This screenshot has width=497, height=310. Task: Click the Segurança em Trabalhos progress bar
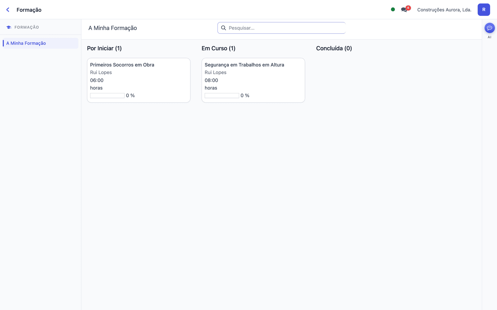[x=222, y=95]
